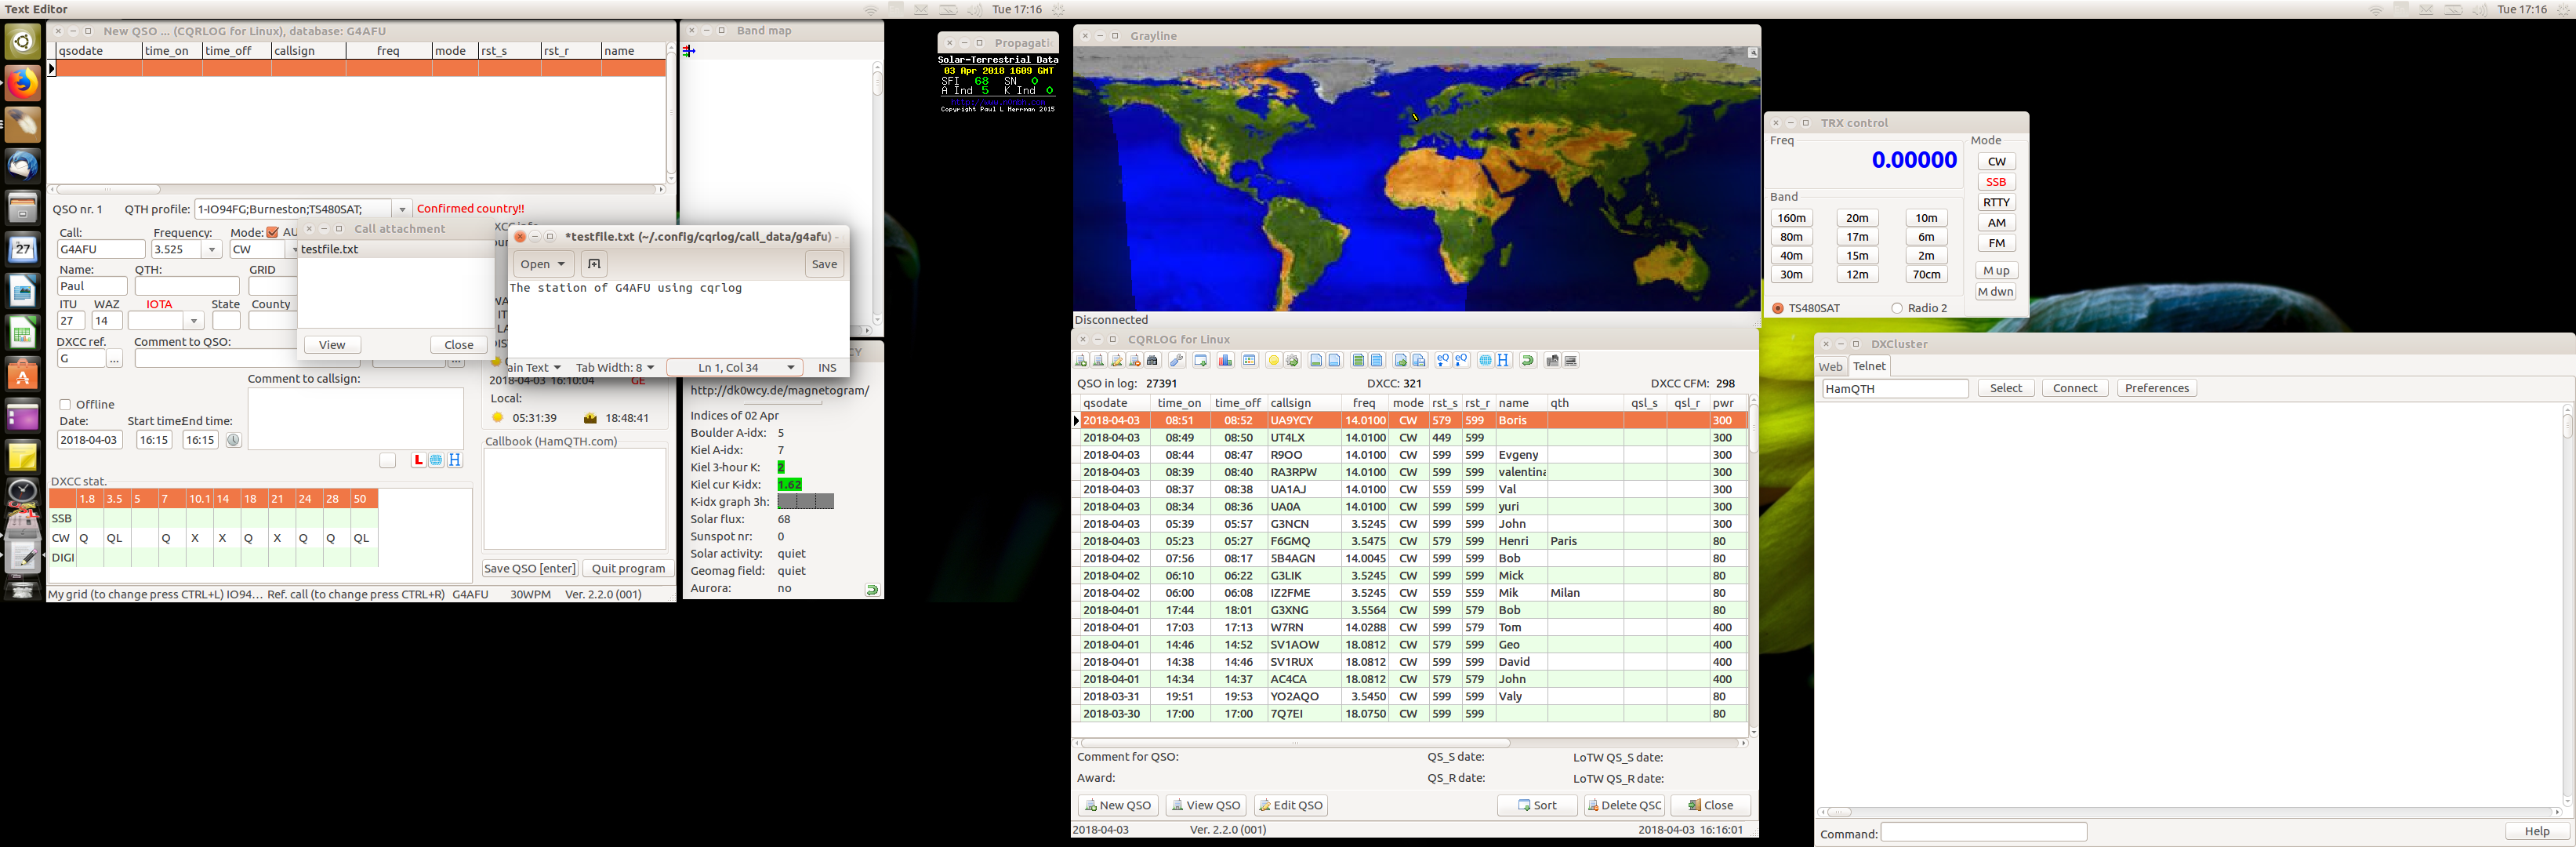This screenshot has height=847, width=2576.
Task: Click the horizontal scrollbar under the log table
Action: point(1410,743)
